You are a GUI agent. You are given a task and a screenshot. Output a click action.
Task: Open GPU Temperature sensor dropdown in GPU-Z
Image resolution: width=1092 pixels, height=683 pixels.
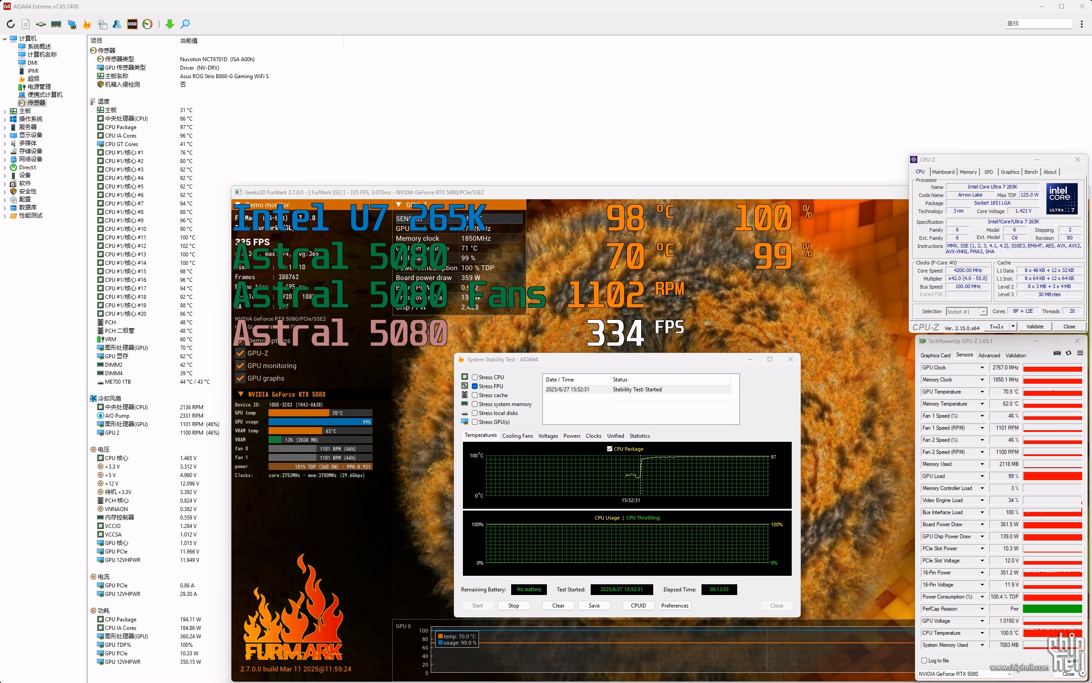coord(982,392)
